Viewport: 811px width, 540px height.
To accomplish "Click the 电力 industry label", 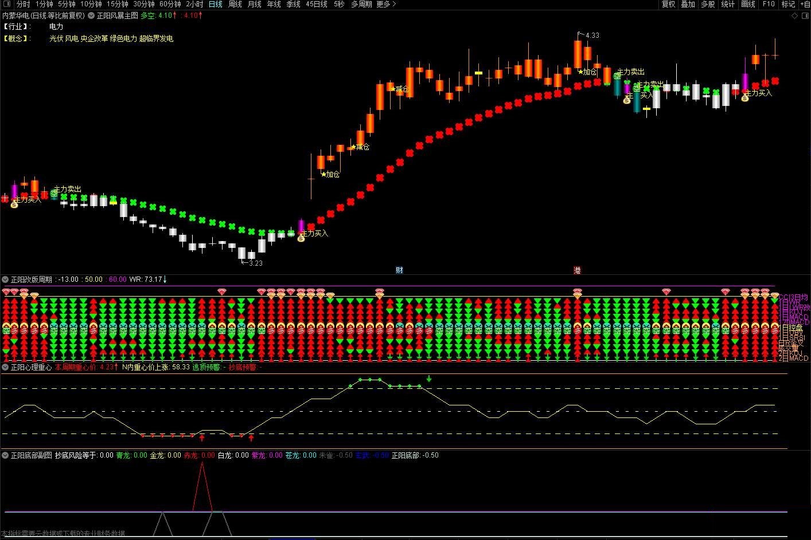I will tap(56, 27).
